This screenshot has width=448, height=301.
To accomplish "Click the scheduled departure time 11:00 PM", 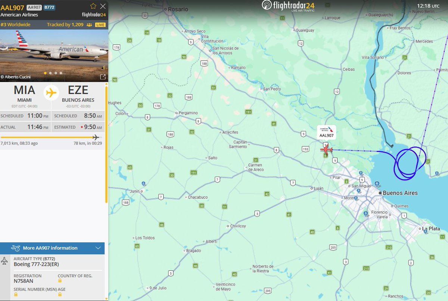I will click(38, 116).
